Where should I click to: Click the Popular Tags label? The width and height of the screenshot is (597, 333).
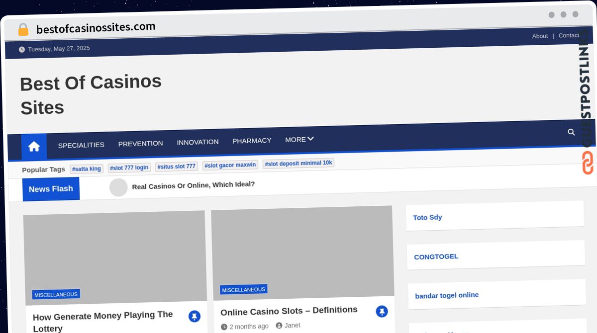[44, 169]
